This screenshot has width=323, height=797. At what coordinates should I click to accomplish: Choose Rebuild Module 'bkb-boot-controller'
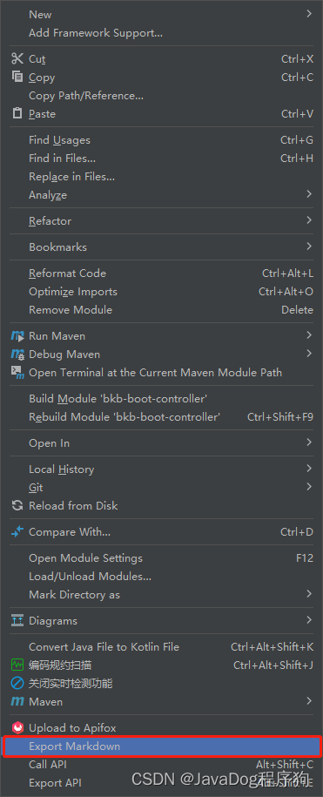click(162, 417)
